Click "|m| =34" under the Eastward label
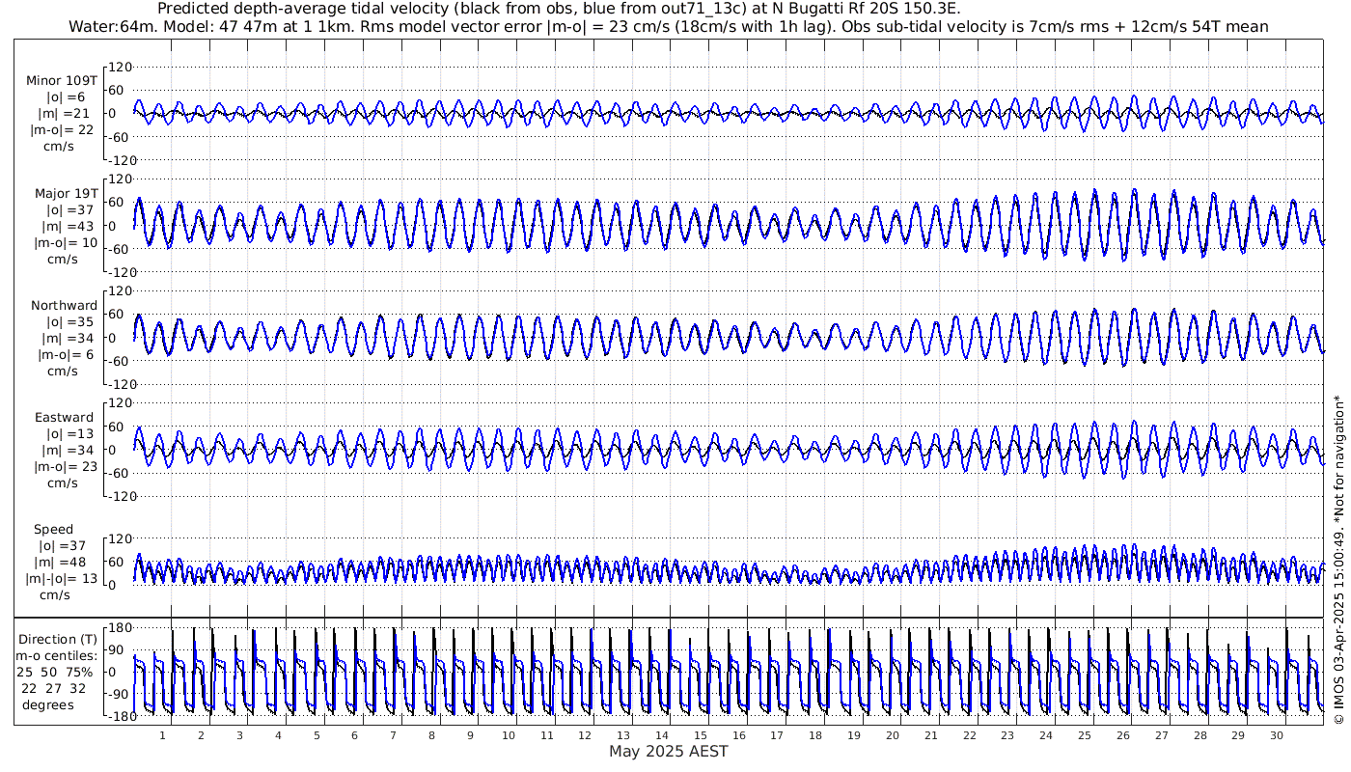The height and width of the screenshot is (772, 1351). click(66, 451)
